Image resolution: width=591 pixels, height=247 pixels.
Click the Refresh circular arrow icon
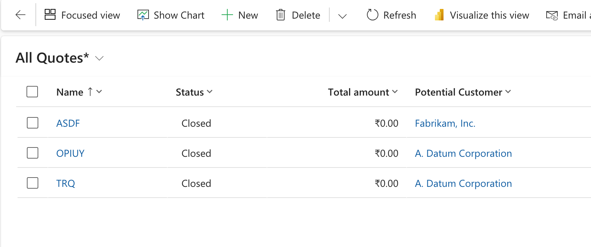pyautogui.click(x=372, y=15)
